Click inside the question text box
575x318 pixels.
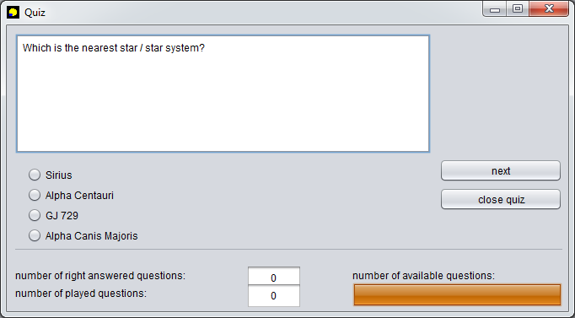223,94
